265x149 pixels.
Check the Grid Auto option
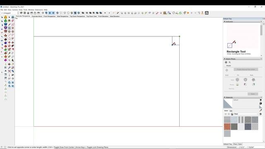pos(249,75)
